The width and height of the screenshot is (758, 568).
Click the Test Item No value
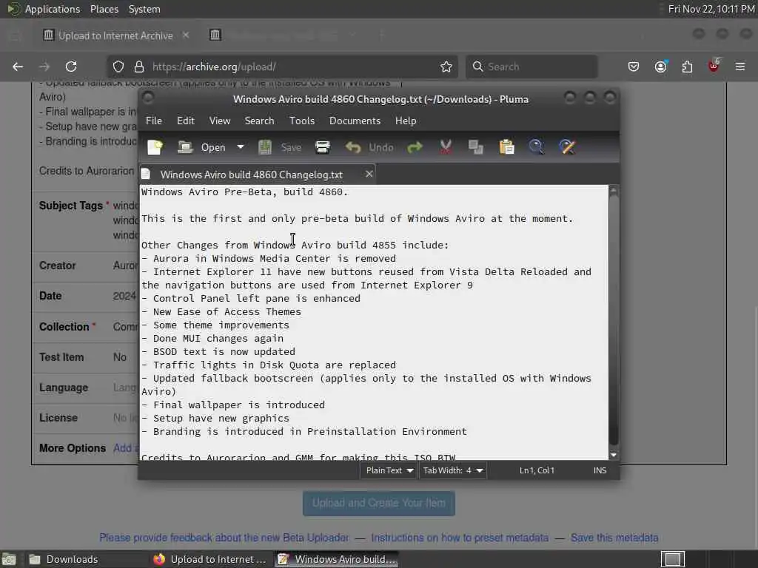tap(120, 357)
